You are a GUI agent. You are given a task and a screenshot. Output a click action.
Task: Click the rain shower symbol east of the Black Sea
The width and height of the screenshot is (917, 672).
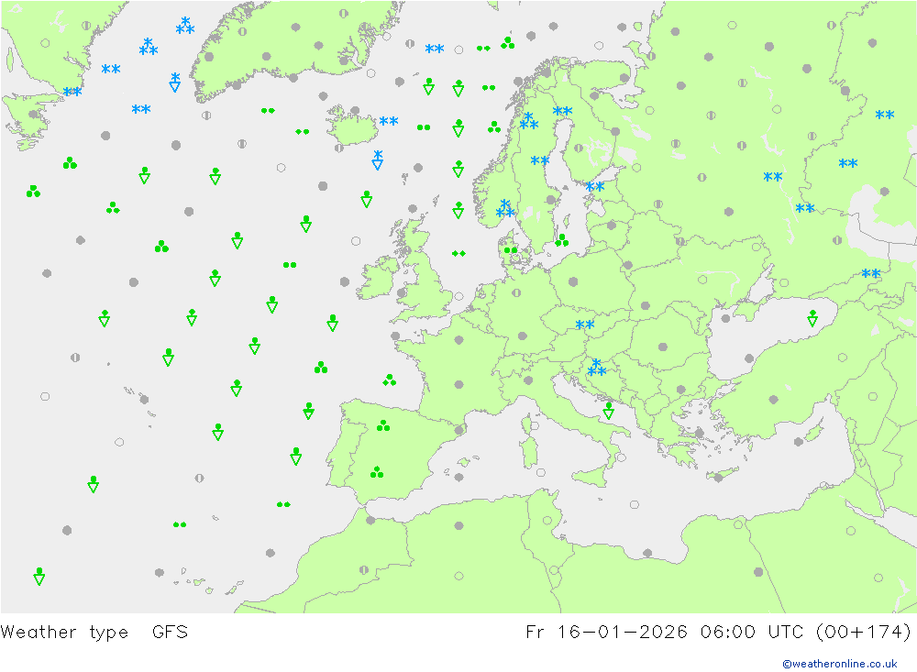pyautogui.click(x=812, y=318)
